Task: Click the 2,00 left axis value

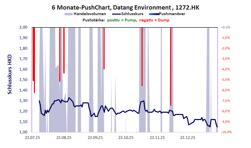Action: tap(23, 27)
